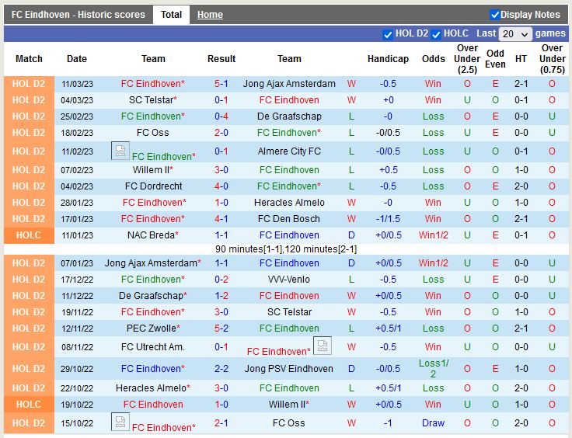Click the 90 minutes[1-1],120 minutes[2-1] note
Screen dimensions: 572x438
[286, 249]
